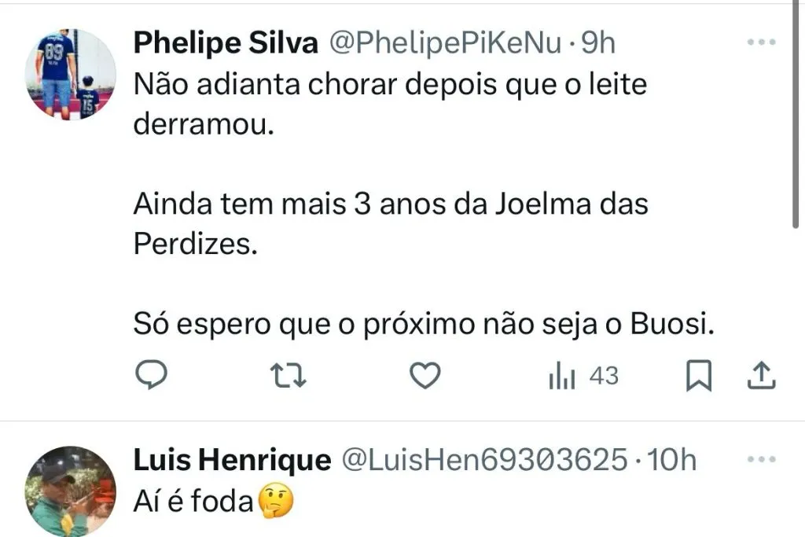Click the @LuisHen69303625 handle
The image size is (805, 537).
[483, 461]
